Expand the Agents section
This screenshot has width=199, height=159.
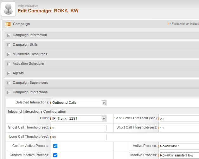[x=9, y=73]
